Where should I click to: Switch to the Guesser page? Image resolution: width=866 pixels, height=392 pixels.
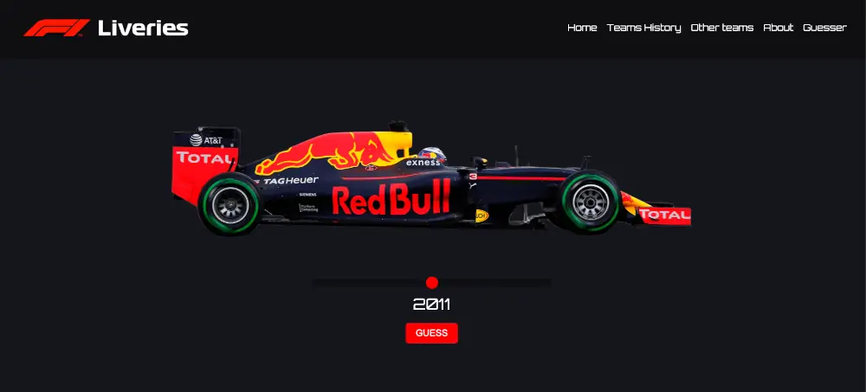click(824, 28)
